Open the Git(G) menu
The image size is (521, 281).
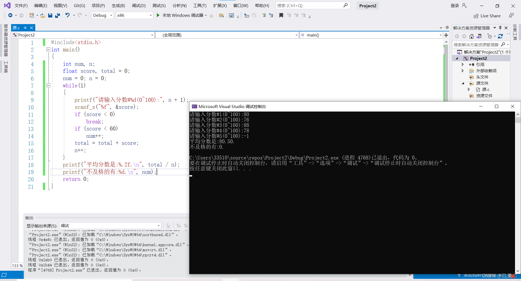(x=79, y=5)
